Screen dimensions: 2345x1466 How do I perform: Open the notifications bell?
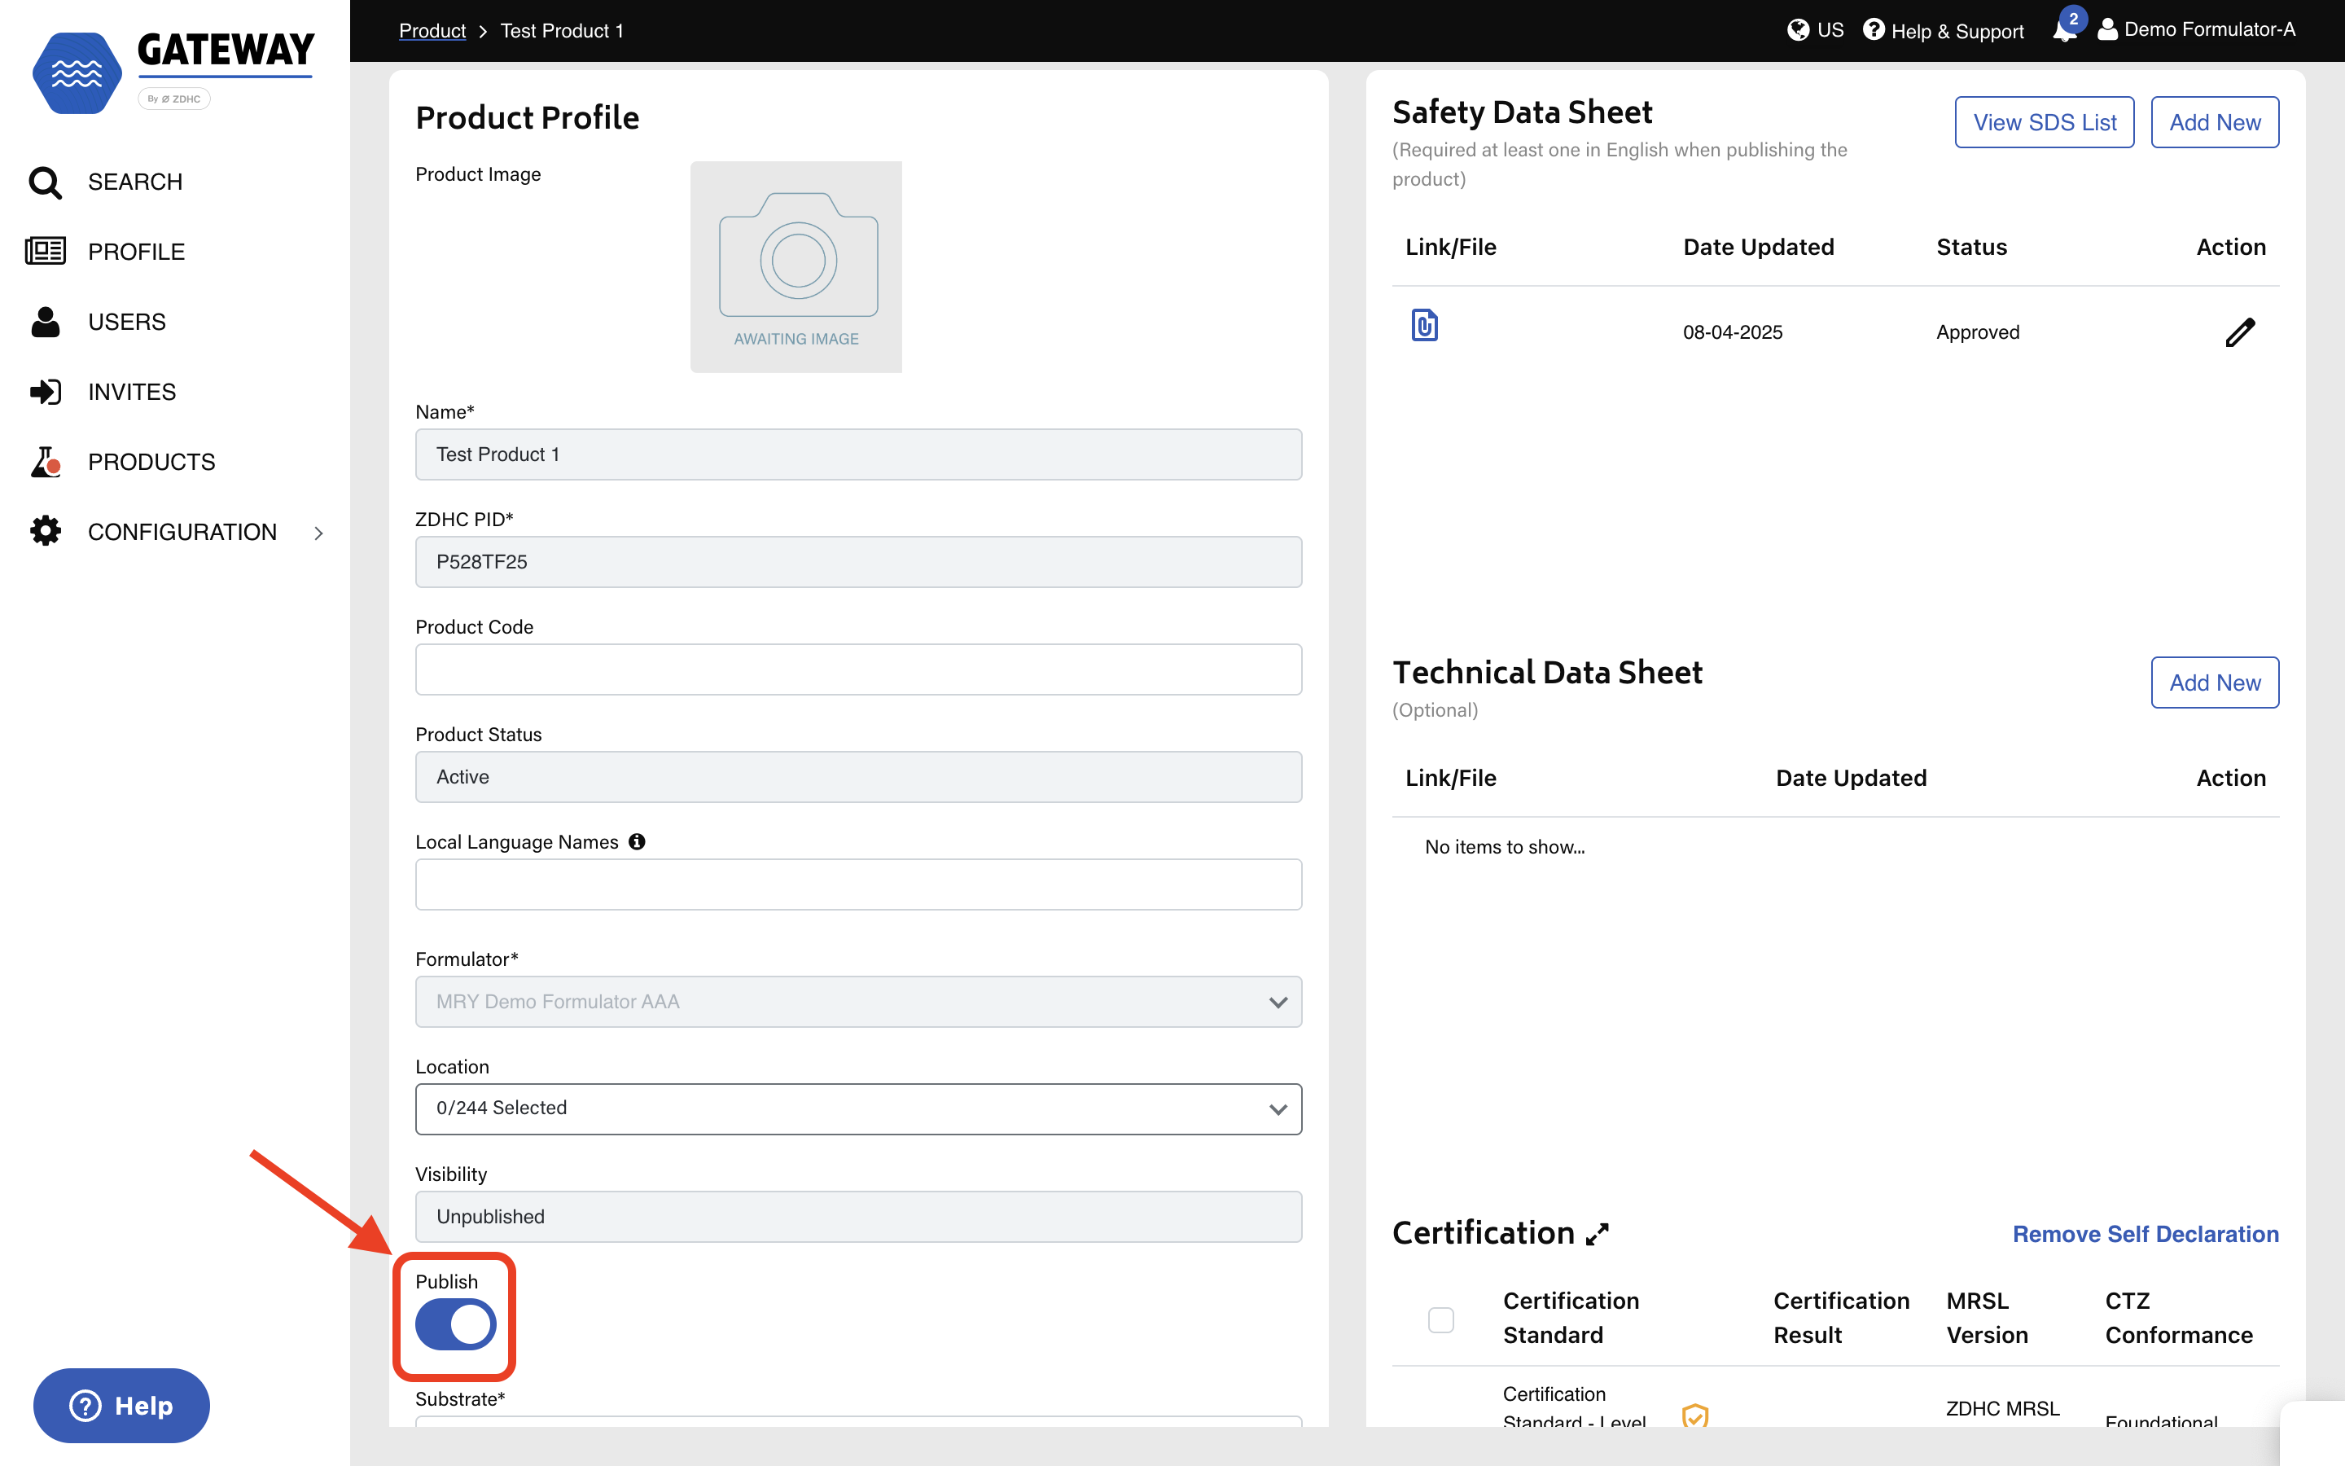[x=2064, y=30]
